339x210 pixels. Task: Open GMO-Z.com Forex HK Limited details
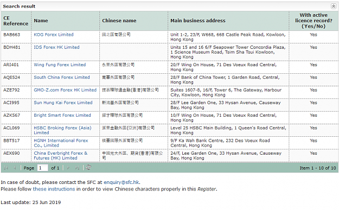65,90
